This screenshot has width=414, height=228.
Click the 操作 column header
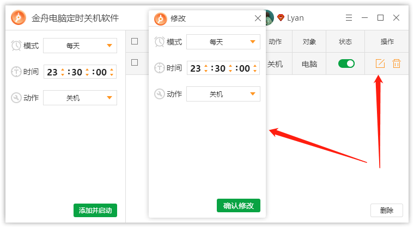pyautogui.click(x=387, y=41)
